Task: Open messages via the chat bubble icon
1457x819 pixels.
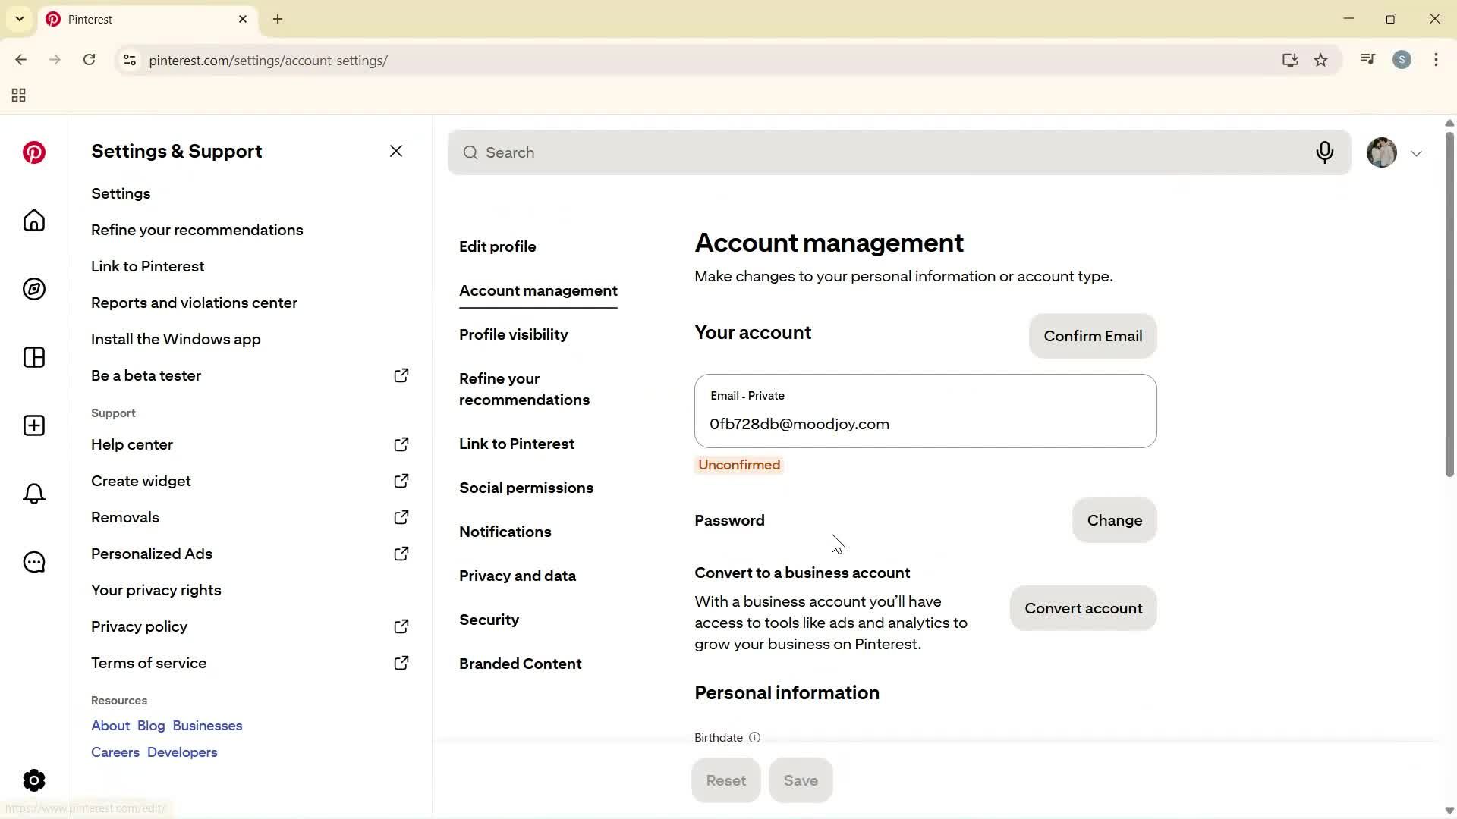Action: click(33, 562)
